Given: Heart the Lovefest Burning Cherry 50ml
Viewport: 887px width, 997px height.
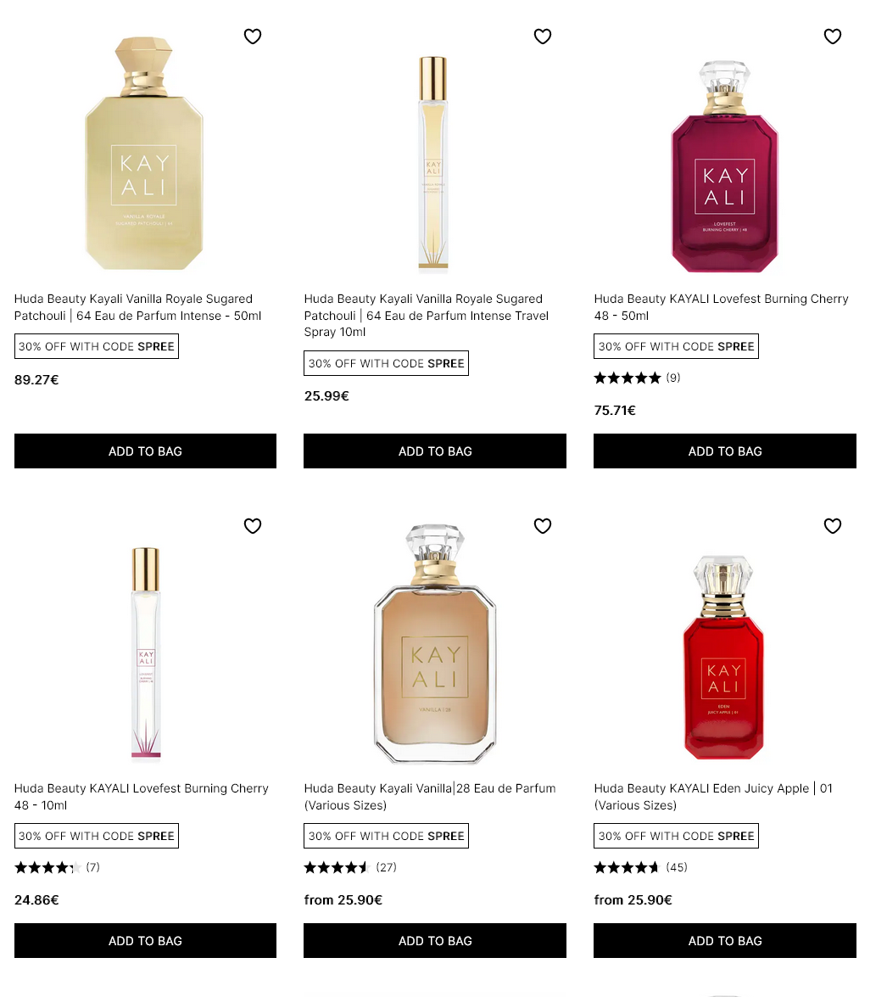Looking at the screenshot, I should pyautogui.click(x=833, y=36).
